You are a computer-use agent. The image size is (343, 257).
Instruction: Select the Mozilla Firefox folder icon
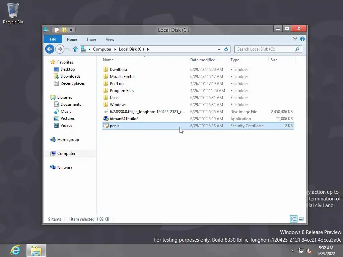coord(106,77)
